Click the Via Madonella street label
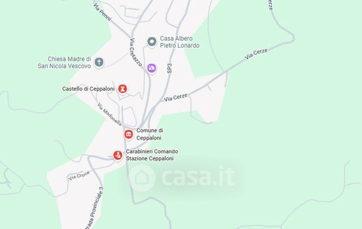Viewport: 362px width, 229px height. (x=110, y=114)
